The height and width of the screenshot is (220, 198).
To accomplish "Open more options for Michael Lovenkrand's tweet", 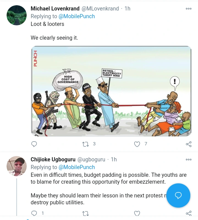I will click(189, 9).
